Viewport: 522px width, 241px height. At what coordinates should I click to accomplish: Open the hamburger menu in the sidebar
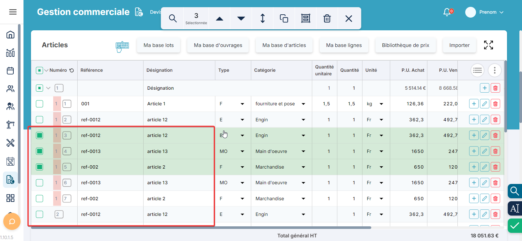click(x=13, y=12)
